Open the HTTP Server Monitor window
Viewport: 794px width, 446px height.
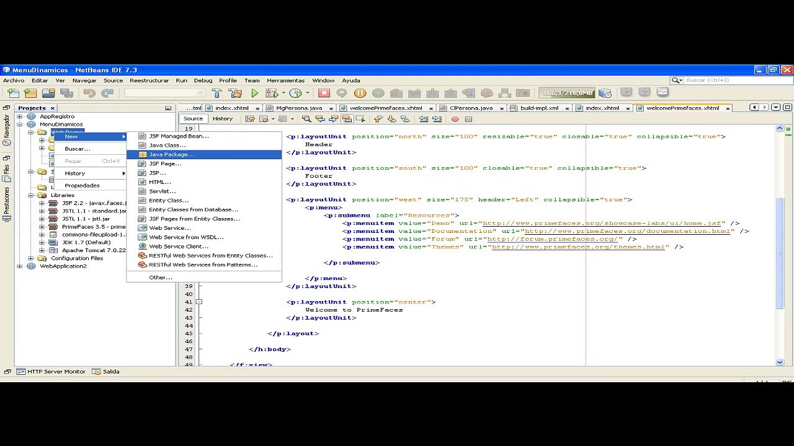pos(51,372)
